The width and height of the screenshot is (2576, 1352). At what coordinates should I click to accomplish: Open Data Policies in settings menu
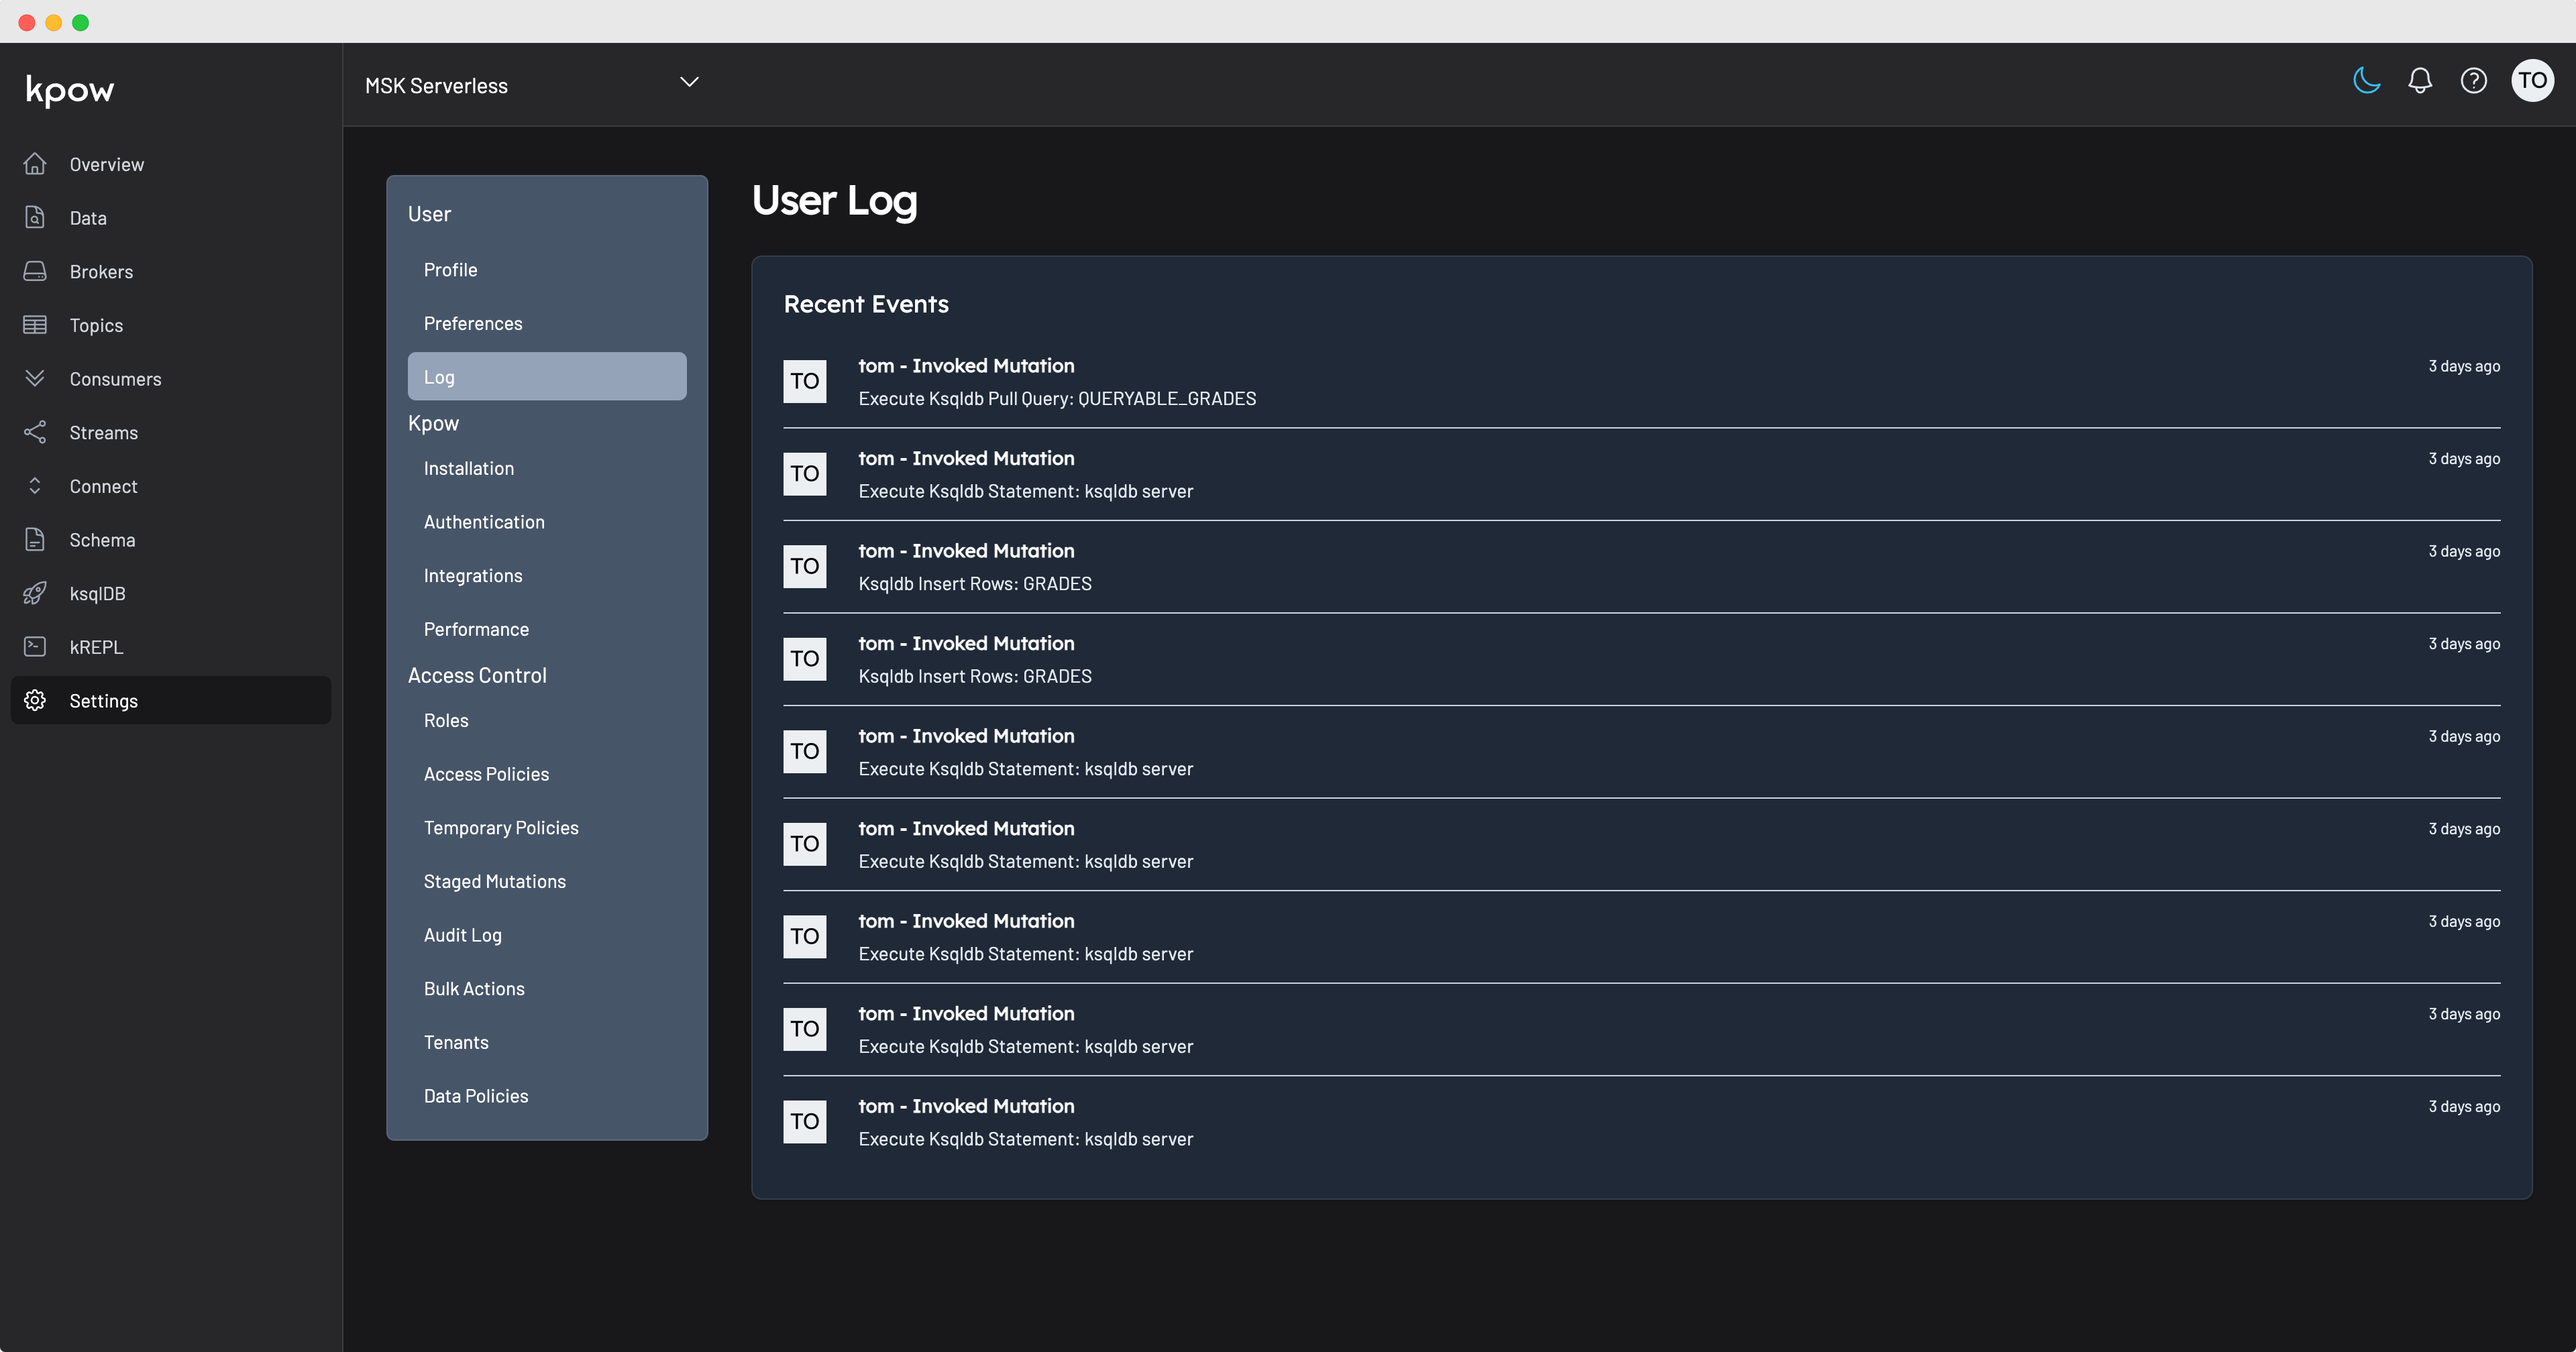(x=476, y=1096)
